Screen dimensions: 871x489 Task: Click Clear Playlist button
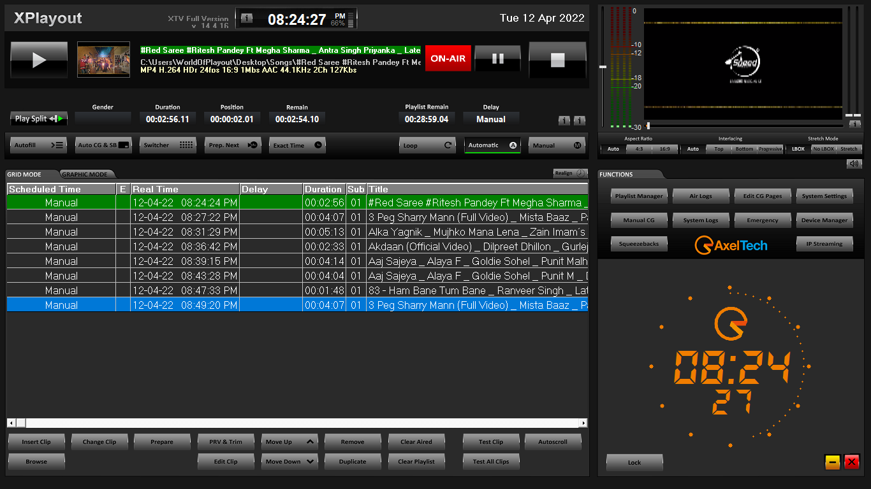coord(416,462)
